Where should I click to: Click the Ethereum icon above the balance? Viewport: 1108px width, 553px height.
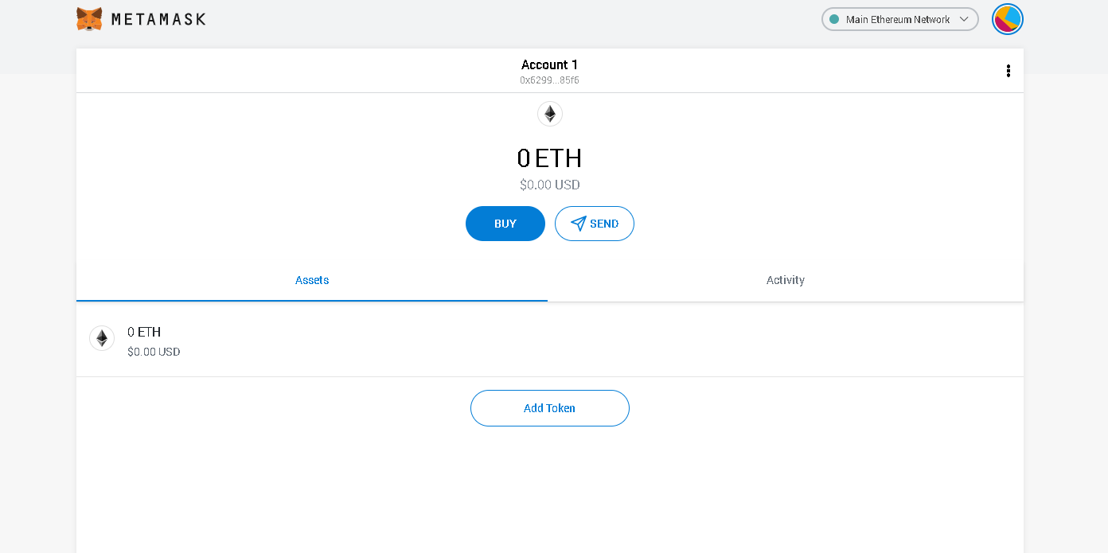click(550, 114)
